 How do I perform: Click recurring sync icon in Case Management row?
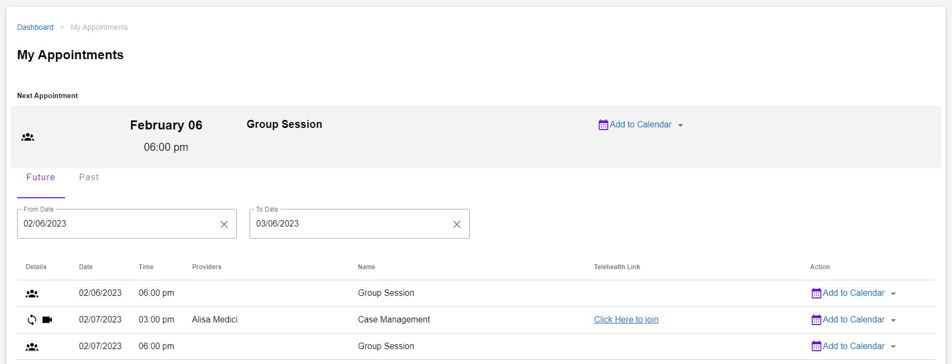(32, 320)
